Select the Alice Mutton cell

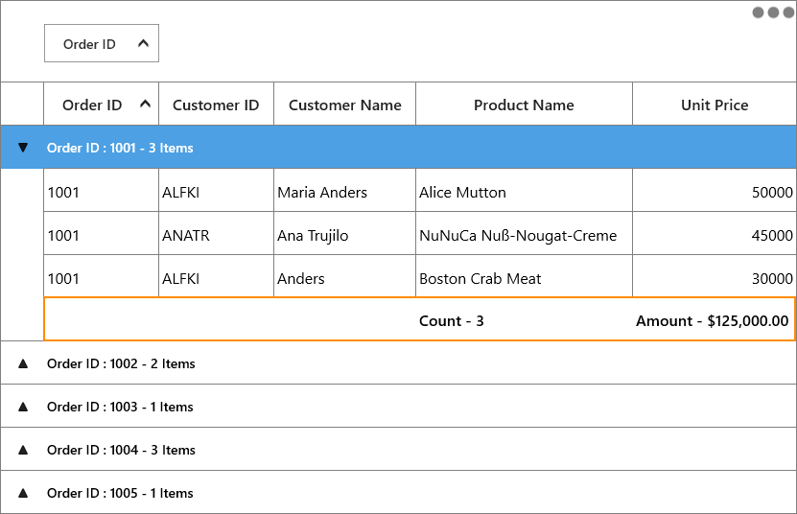coord(524,191)
